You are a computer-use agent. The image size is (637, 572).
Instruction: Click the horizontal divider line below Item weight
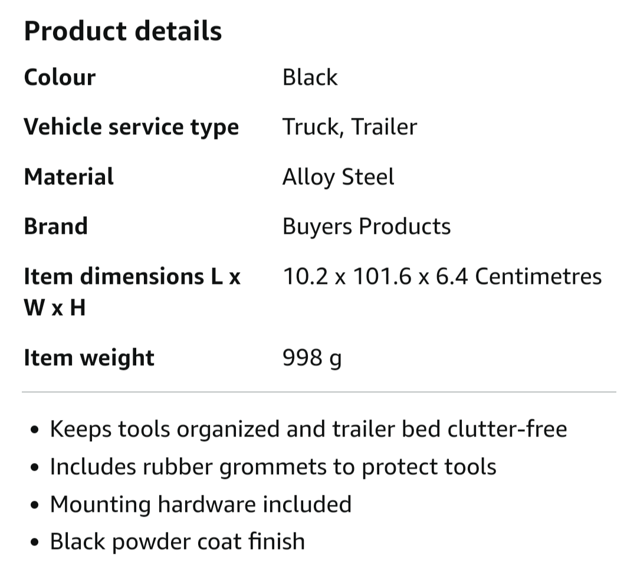click(x=319, y=392)
